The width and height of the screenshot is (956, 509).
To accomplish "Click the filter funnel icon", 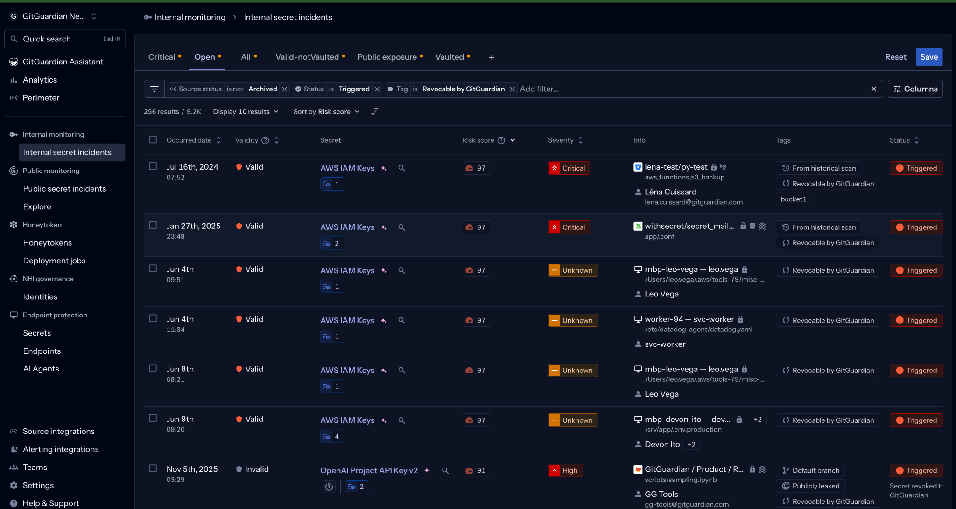I will [x=154, y=89].
